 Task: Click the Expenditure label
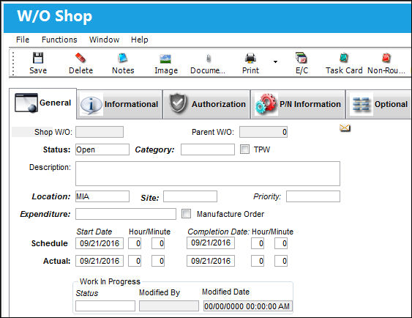pos(45,214)
